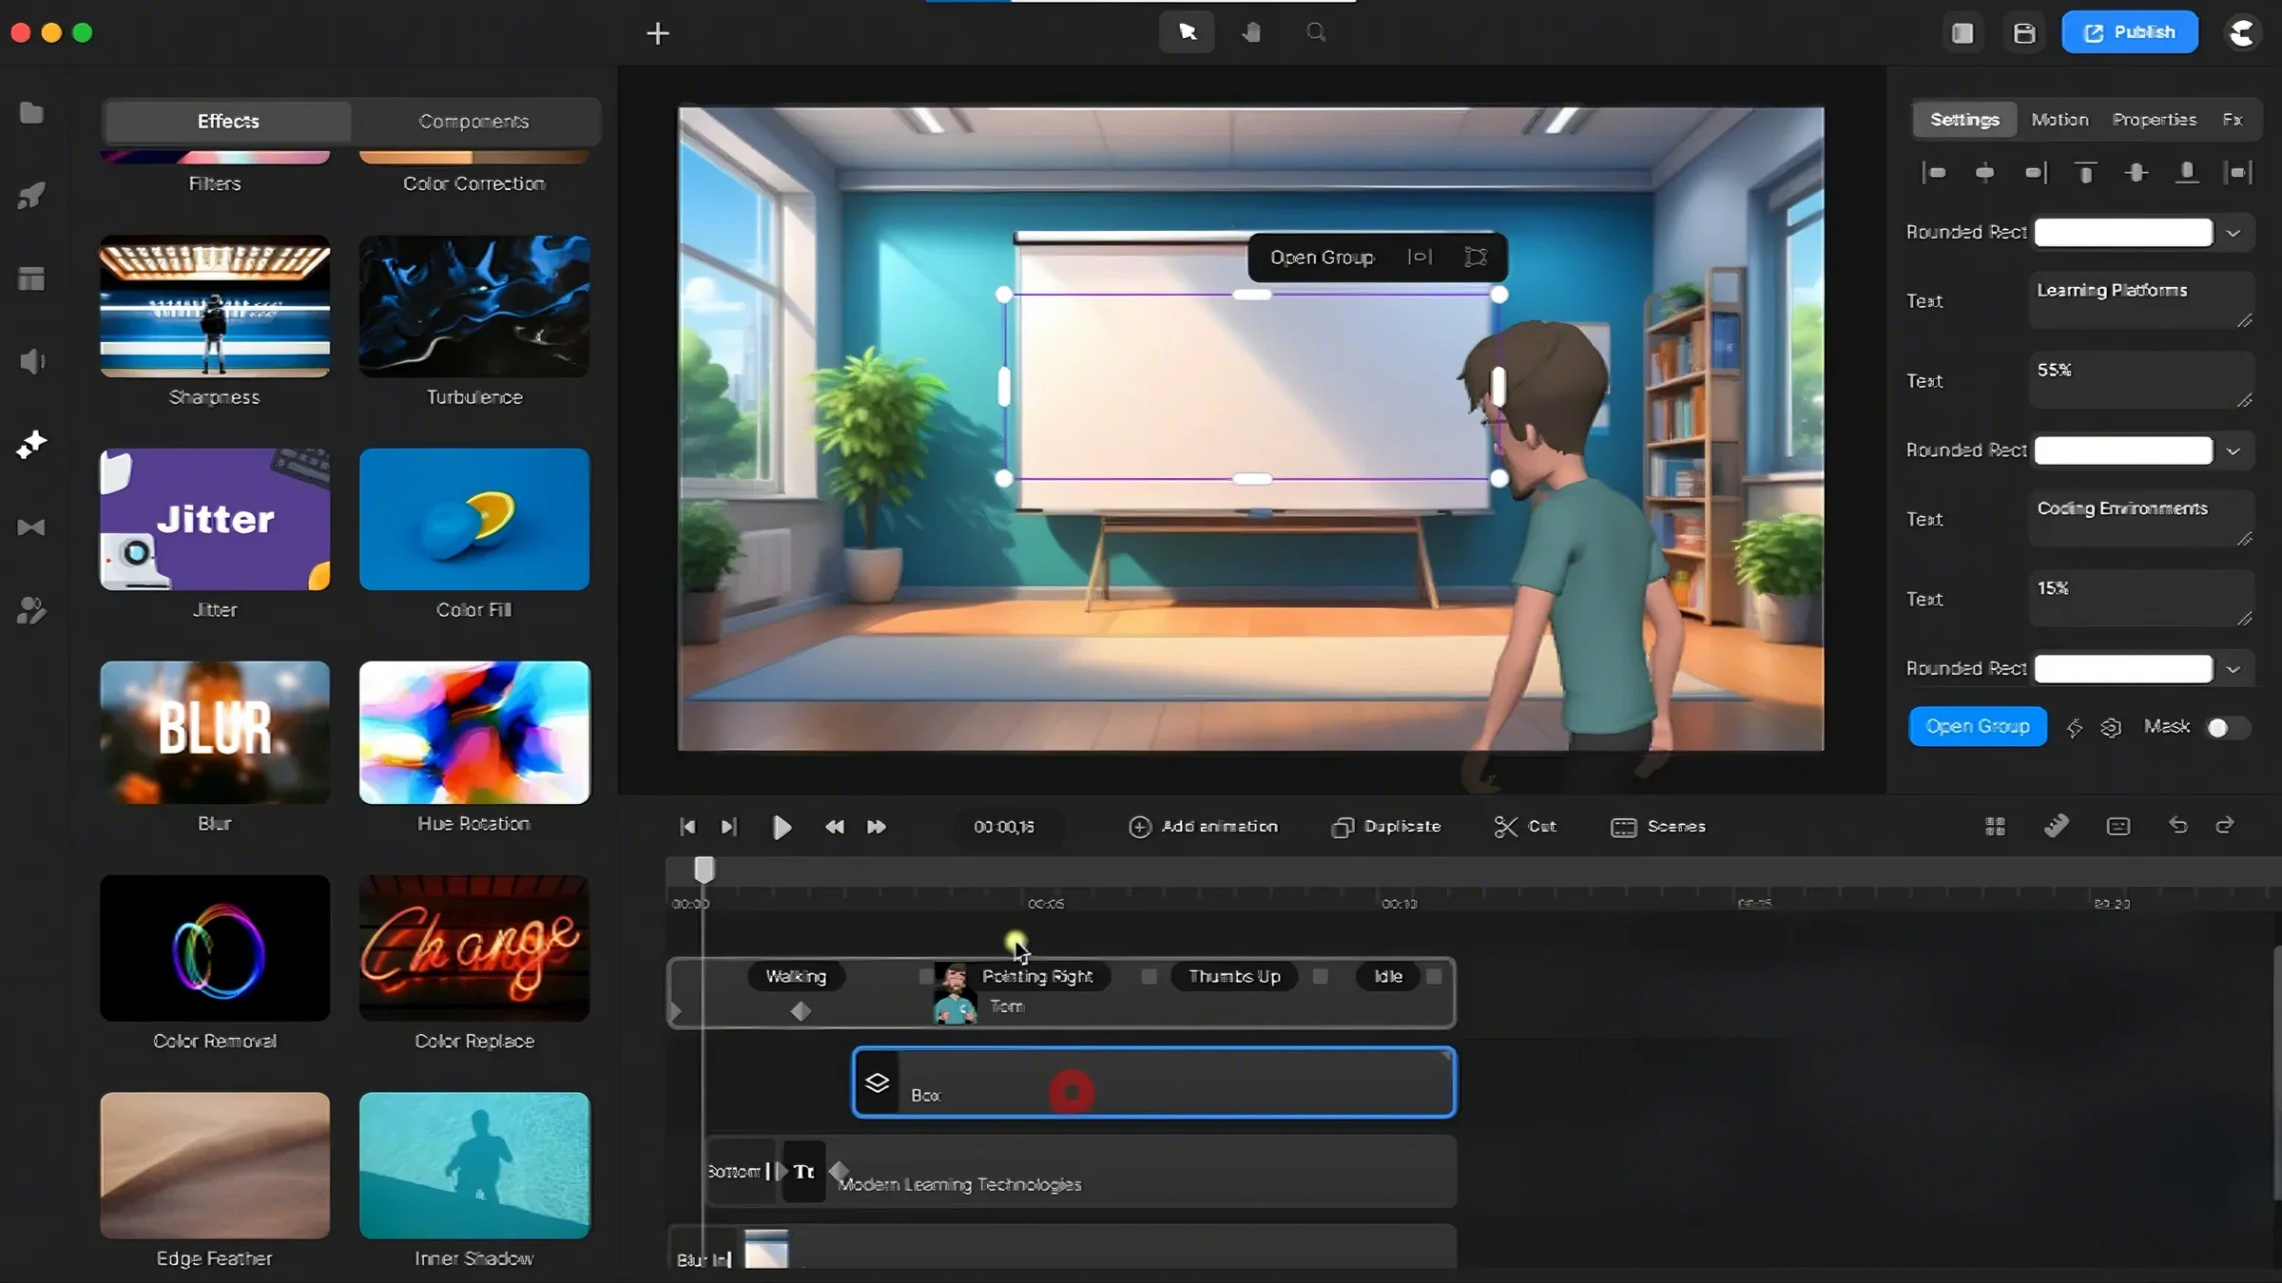
Task: Switch to the Effects tab
Action: [228, 122]
